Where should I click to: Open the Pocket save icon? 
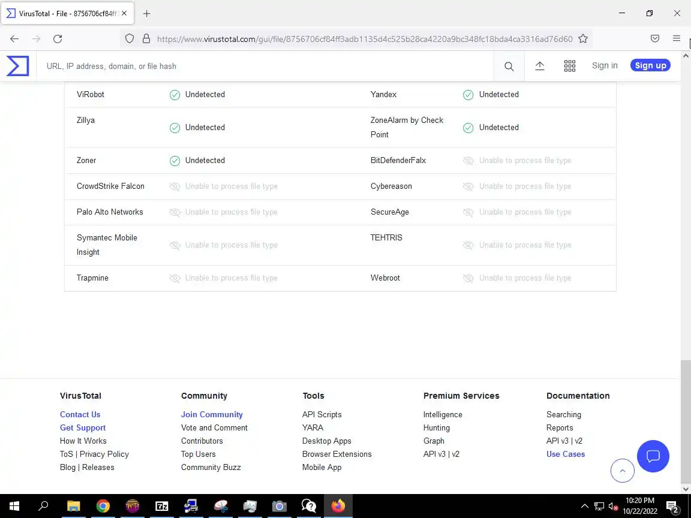point(655,39)
